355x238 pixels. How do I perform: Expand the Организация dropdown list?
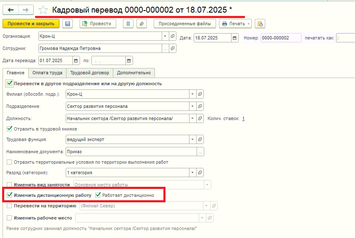pyautogui.click(x=165, y=36)
